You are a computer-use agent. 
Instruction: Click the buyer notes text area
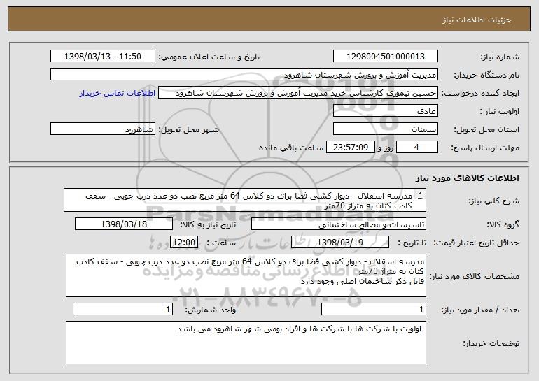246,343
